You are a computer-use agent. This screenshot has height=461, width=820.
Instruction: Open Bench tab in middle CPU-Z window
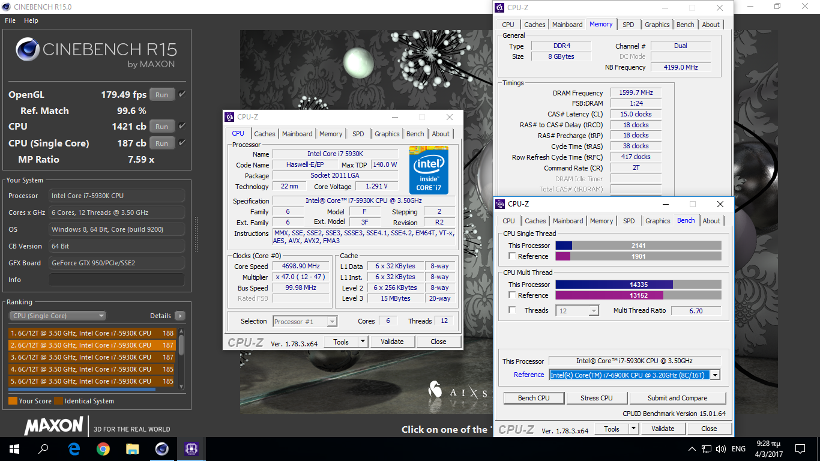click(x=415, y=134)
